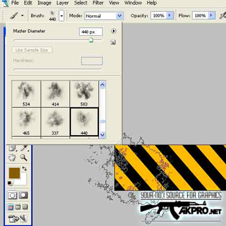Select Standard Screen Mode

pos(11,207)
